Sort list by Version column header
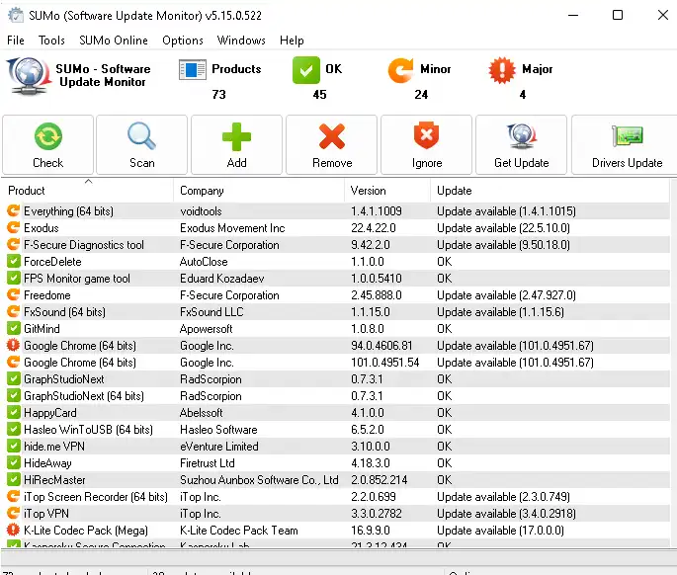 point(368,191)
